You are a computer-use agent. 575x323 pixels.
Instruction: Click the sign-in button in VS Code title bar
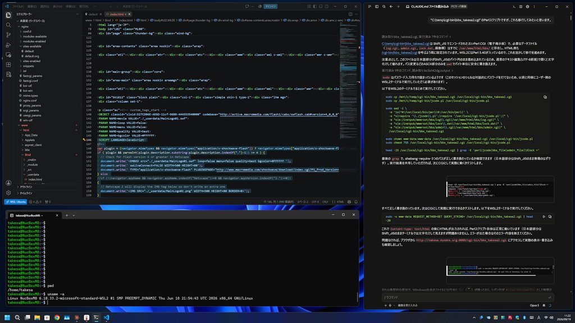[271, 6]
